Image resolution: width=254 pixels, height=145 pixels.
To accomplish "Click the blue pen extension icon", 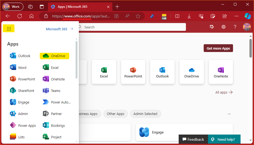I will click(x=152, y=16).
